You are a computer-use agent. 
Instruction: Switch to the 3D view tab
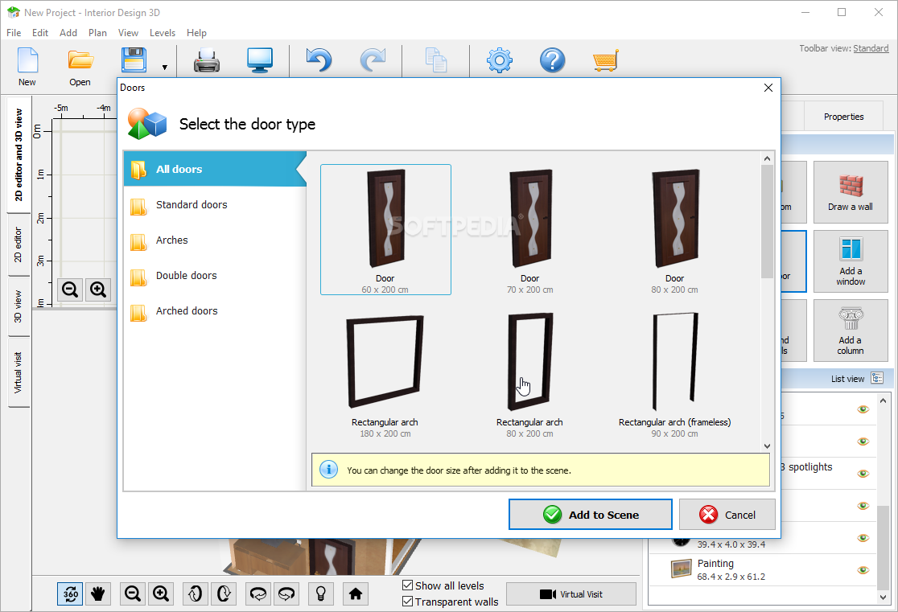[19, 307]
